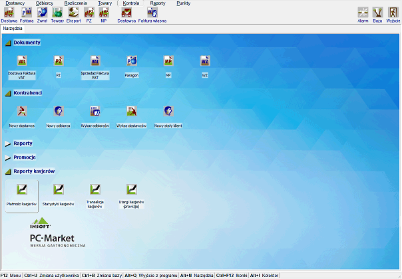Open Płatności kasjerów report icon
The width and height of the screenshot is (402, 279).
pyautogui.click(x=22, y=196)
